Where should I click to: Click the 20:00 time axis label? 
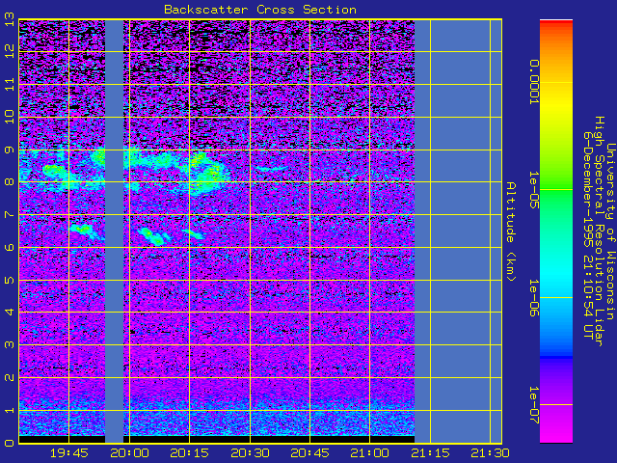tap(129, 453)
